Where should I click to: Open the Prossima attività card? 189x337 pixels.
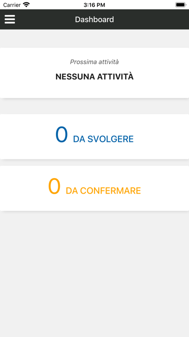94,73
